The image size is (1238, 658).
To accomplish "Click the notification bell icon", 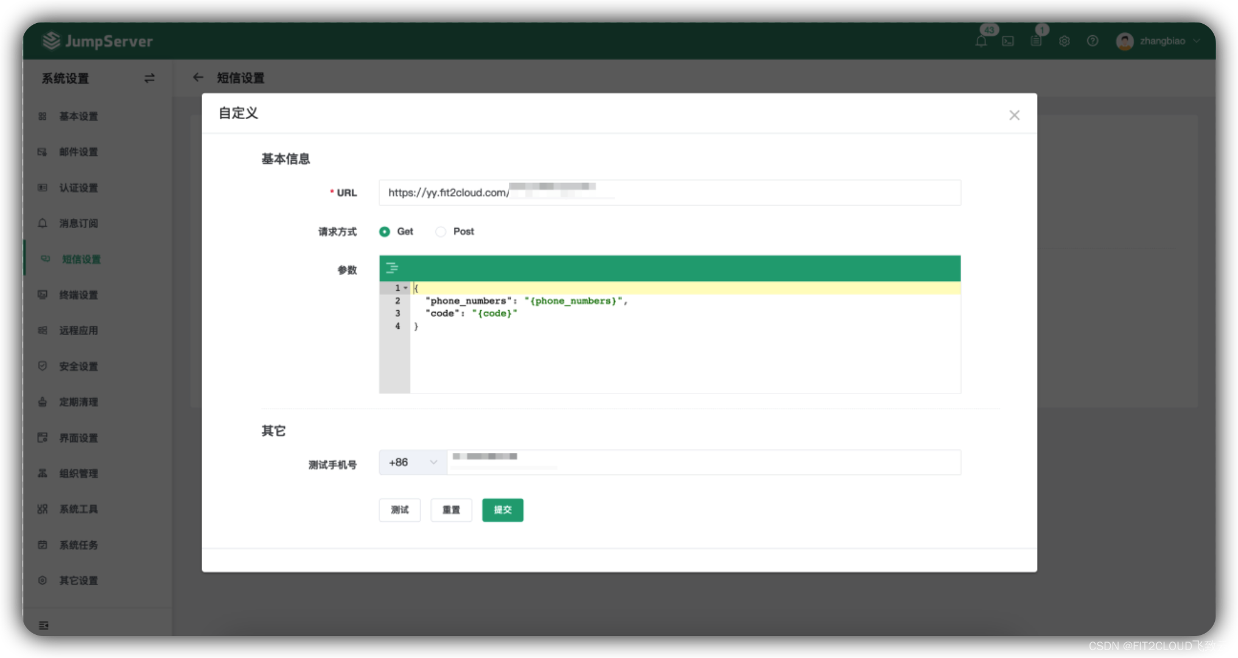I will click(x=981, y=41).
